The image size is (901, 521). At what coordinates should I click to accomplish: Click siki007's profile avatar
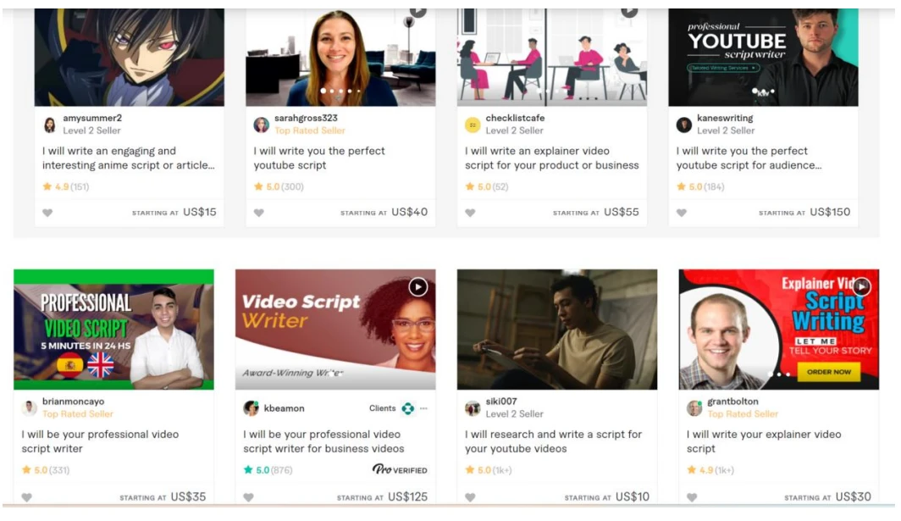(x=473, y=407)
